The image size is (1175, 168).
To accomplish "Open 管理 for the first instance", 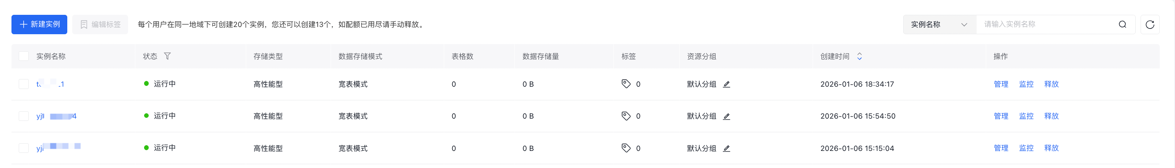I will 1001,84.
